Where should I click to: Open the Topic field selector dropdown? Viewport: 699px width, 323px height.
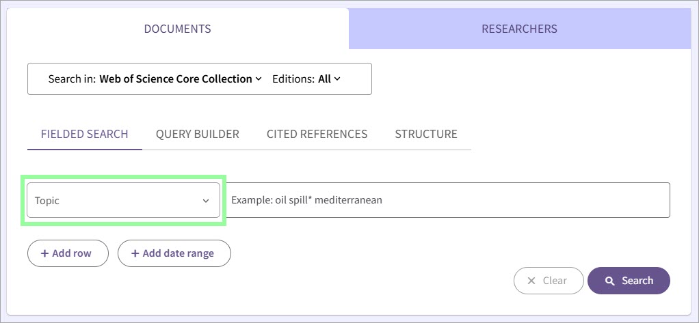(124, 200)
